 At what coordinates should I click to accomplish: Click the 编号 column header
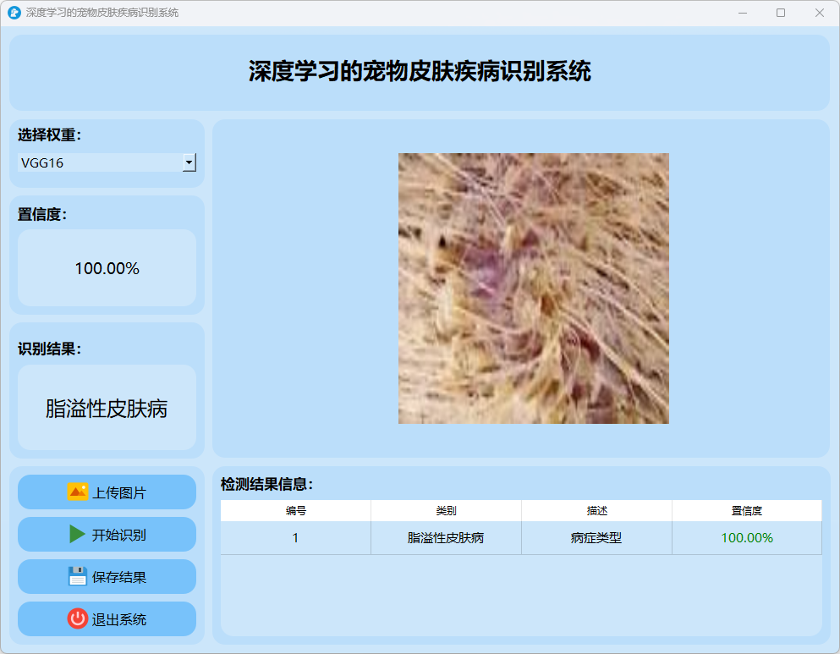295,510
